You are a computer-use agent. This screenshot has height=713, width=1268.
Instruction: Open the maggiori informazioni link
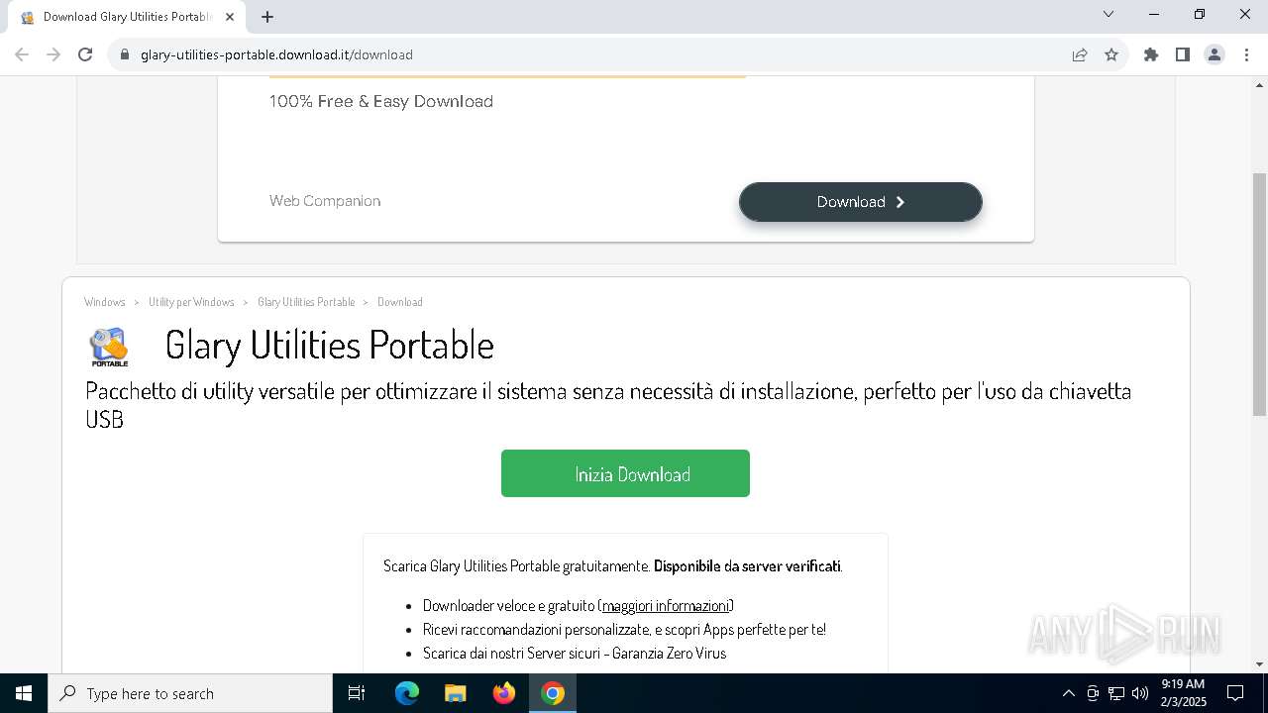666,606
